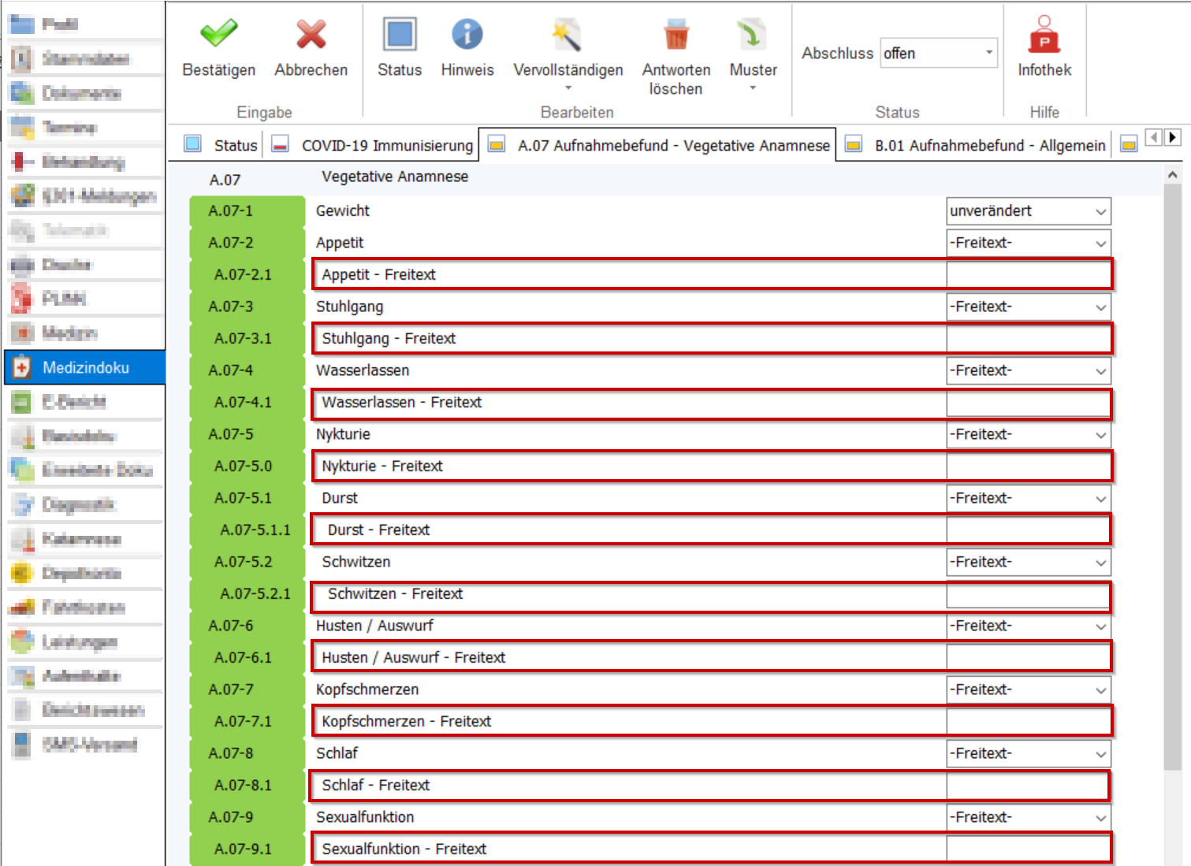Viewport: 1191px width, 866px height.
Task: Click the Appetit - Freitext input field
Action: pyautogui.click(x=1027, y=275)
